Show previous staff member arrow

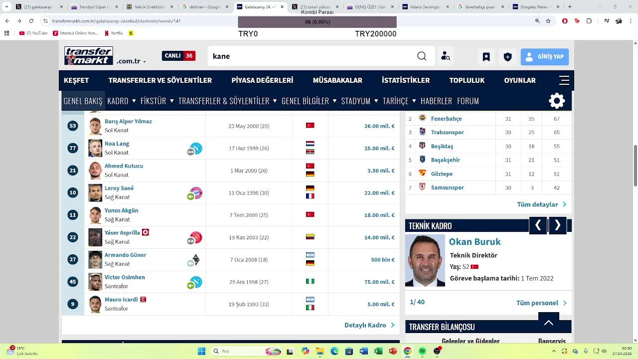(x=538, y=226)
